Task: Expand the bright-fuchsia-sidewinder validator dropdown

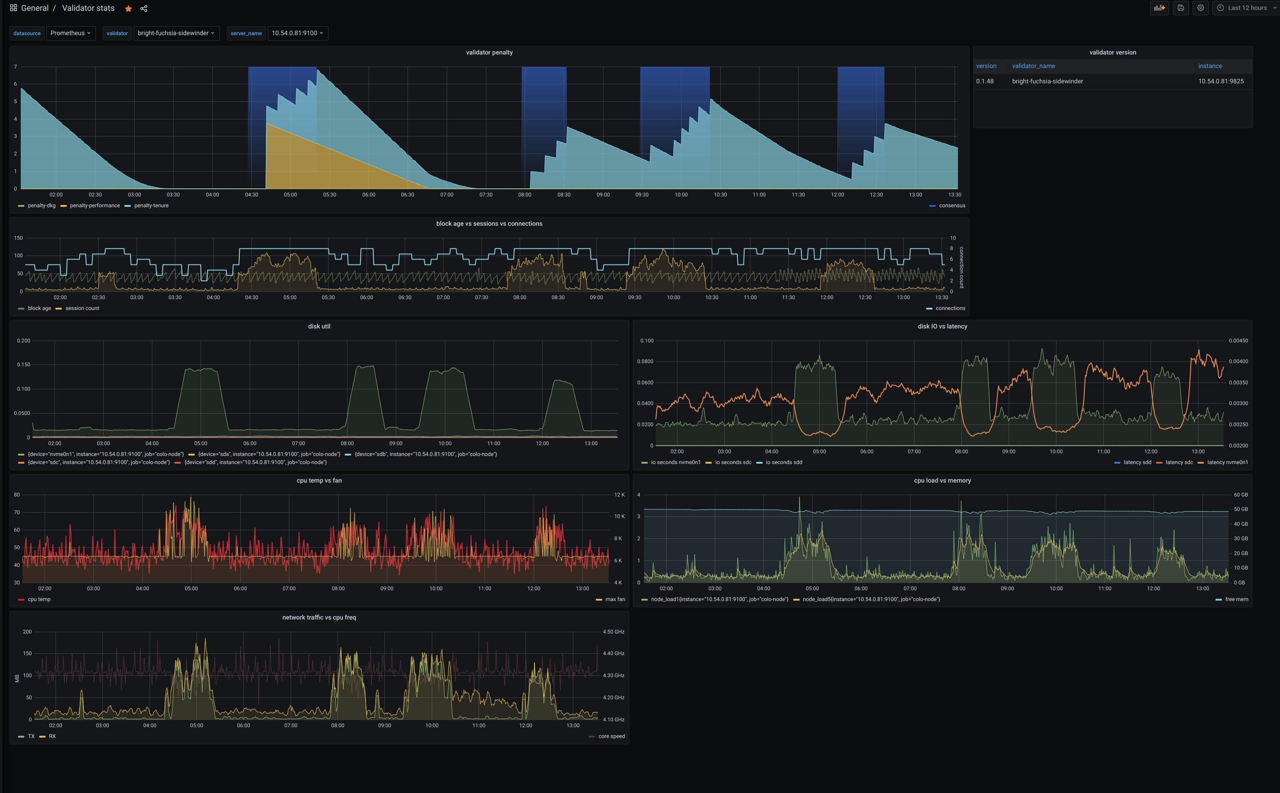Action: click(176, 33)
